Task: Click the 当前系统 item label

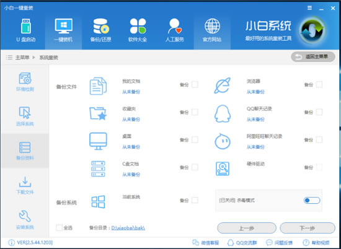Action: click(x=131, y=197)
